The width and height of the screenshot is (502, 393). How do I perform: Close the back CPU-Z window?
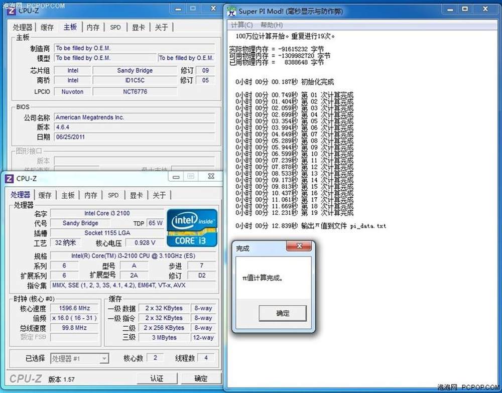(x=213, y=9)
